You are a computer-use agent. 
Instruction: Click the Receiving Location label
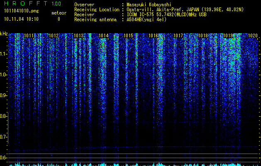(x=97, y=10)
